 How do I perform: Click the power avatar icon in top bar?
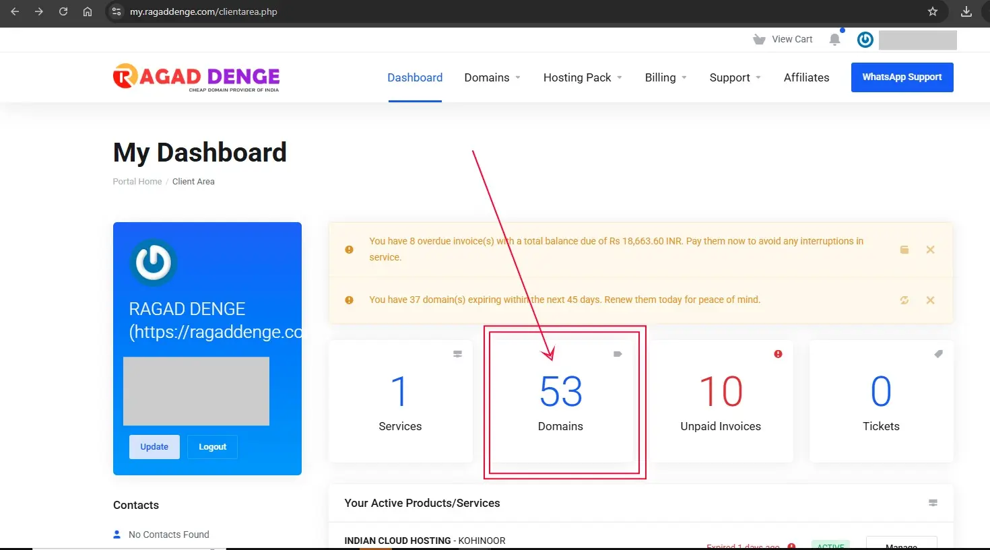(865, 40)
